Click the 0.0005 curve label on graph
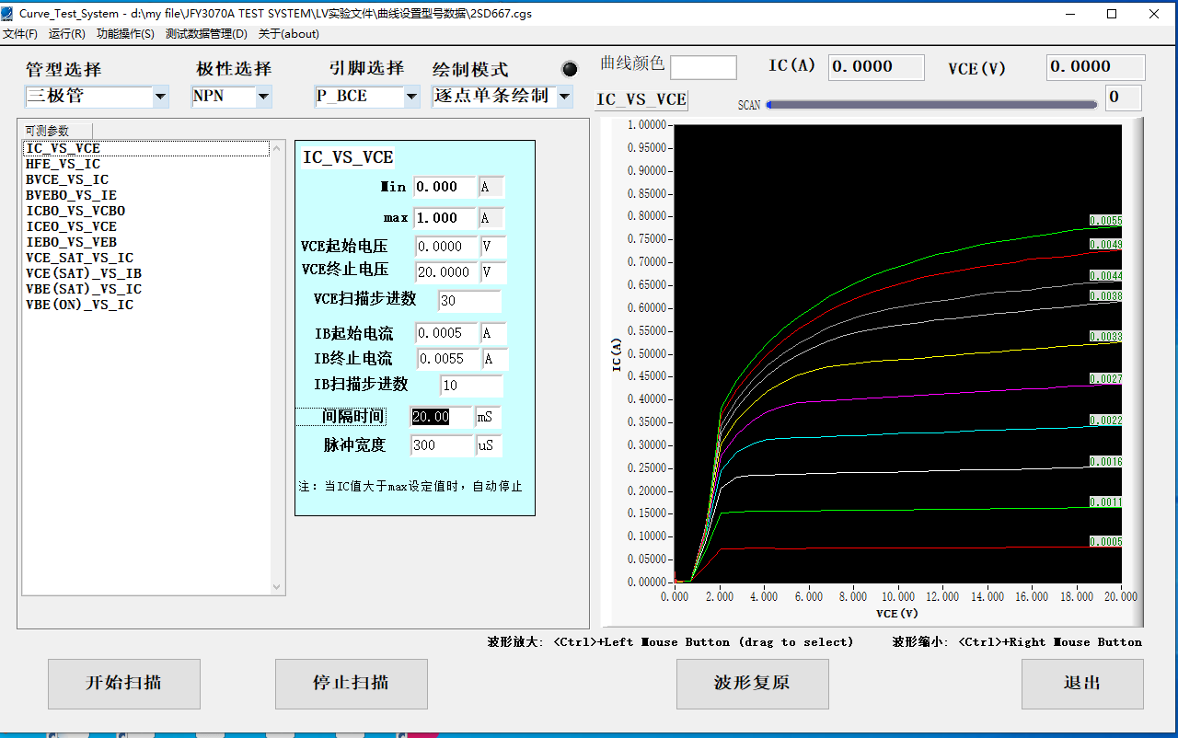The image size is (1178, 738). coord(1105,542)
